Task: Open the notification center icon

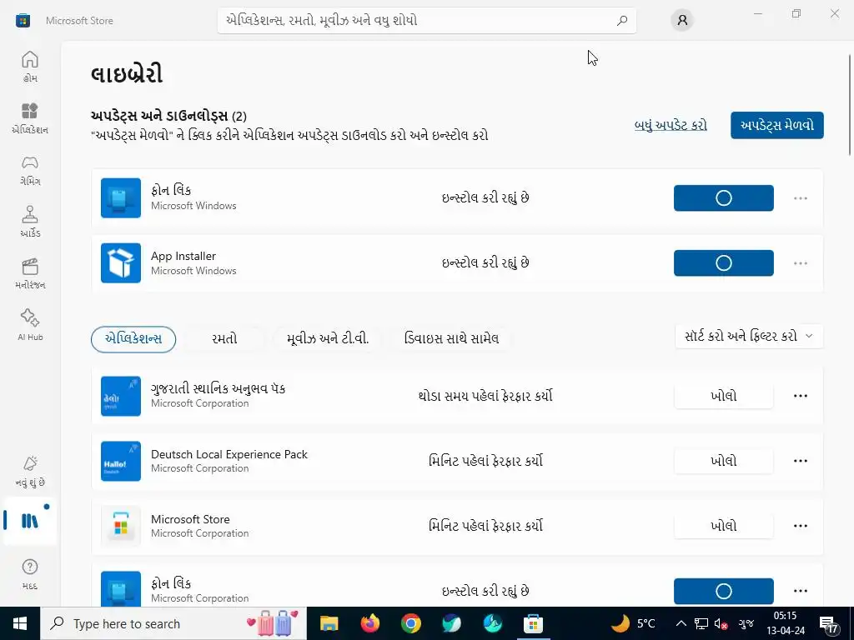Action: click(828, 625)
